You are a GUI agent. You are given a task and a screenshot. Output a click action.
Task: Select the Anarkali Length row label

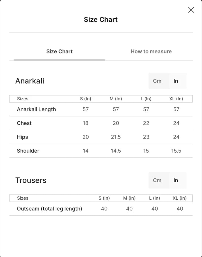pos(37,109)
